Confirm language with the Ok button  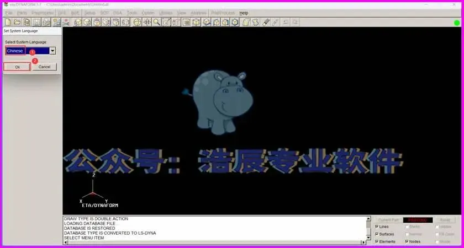click(17, 67)
